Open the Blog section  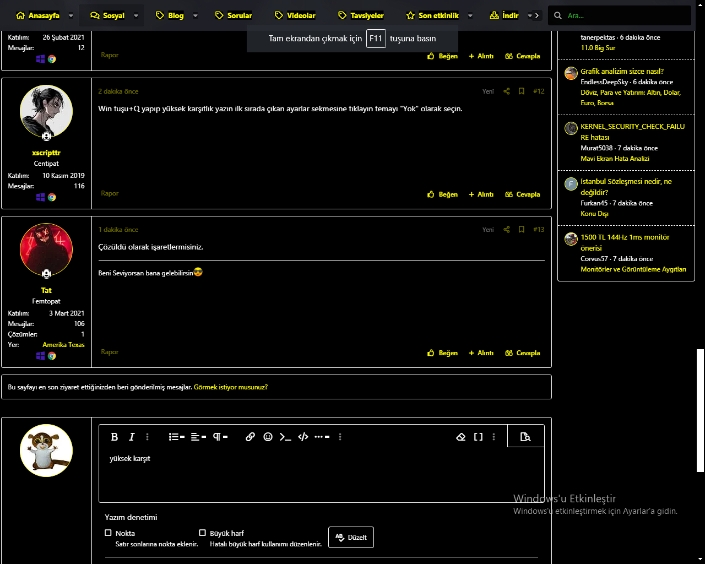170,15
